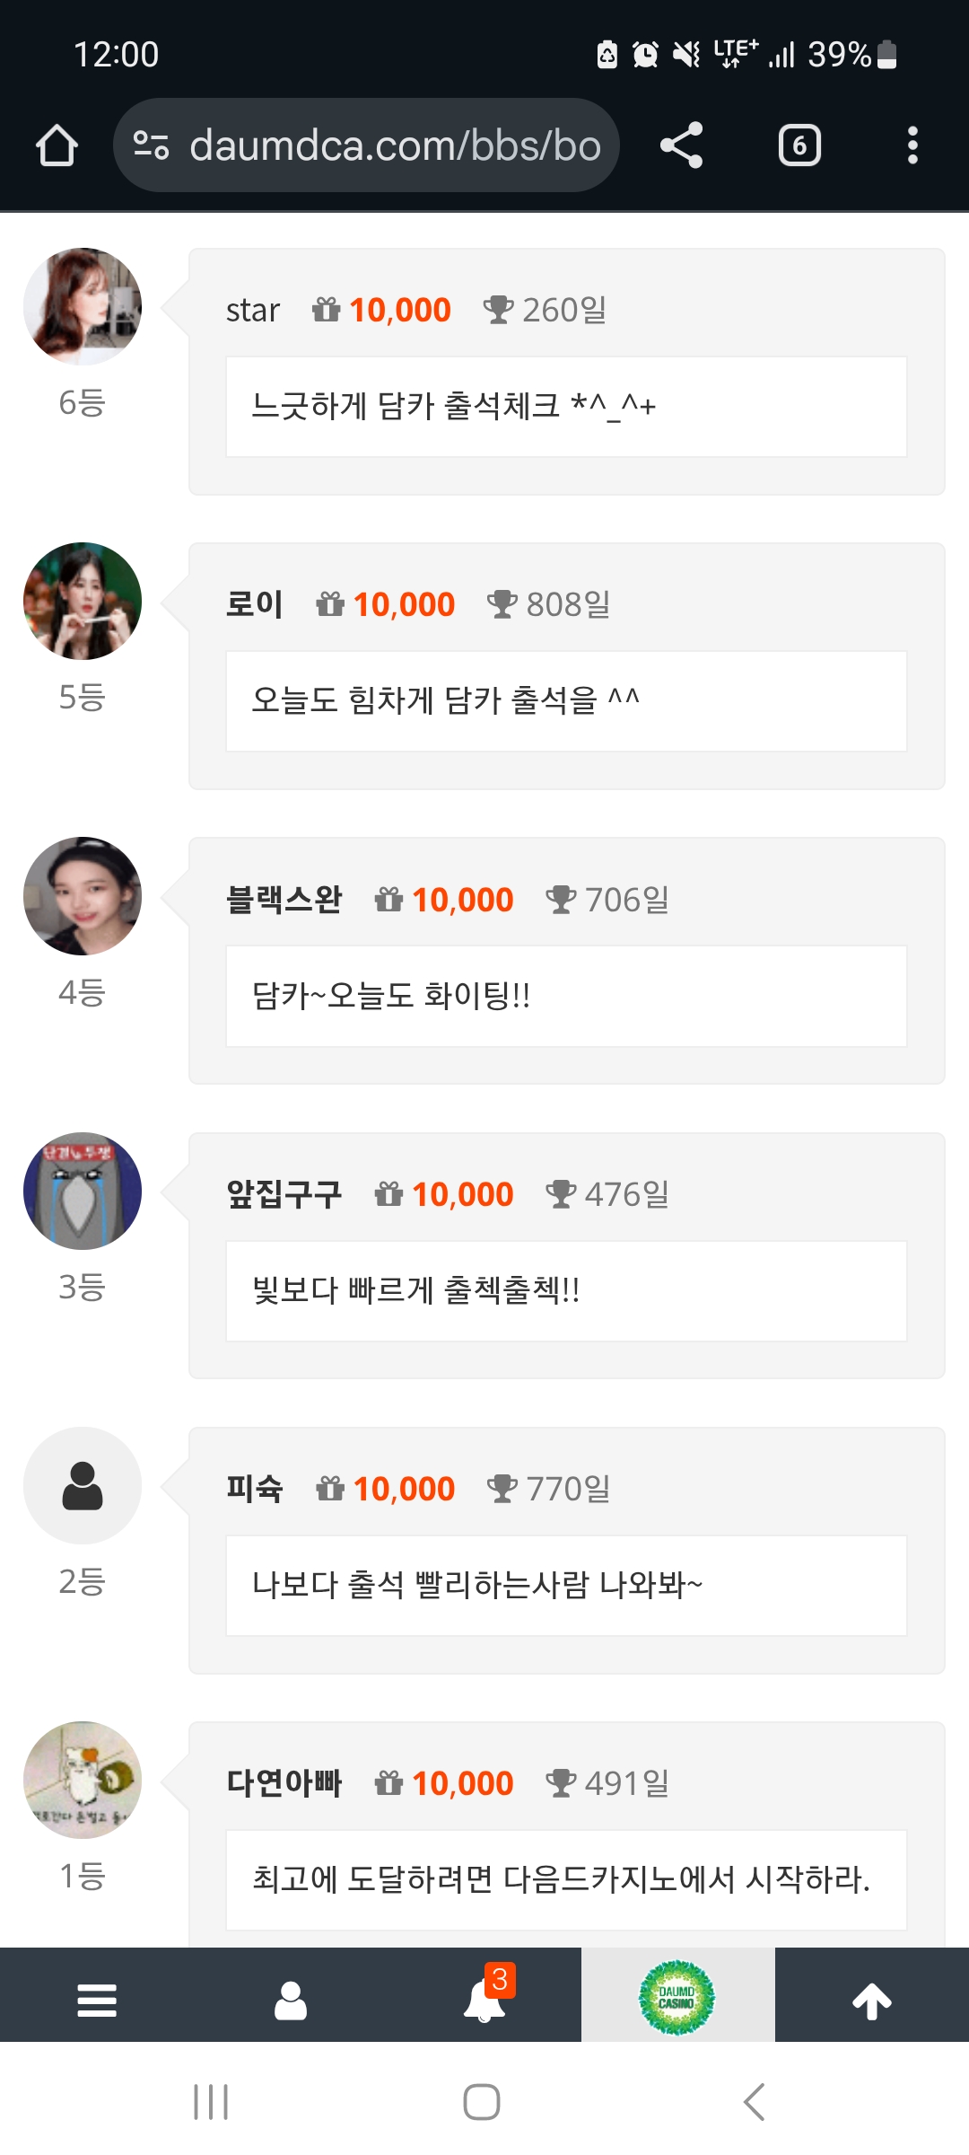Image resolution: width=969 pixels, height=2155 pixels.
Task: Tap the daumdca.com address bar
Action: pos(395,145)
